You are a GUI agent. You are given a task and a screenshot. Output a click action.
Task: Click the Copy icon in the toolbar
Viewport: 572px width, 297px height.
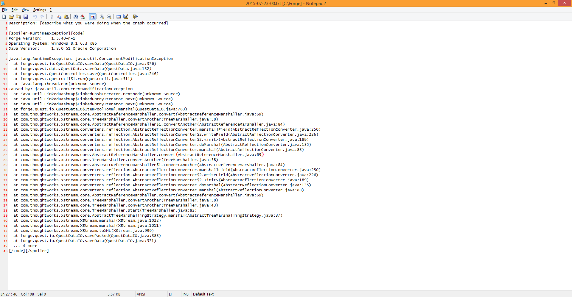click(x=59, y=17)
